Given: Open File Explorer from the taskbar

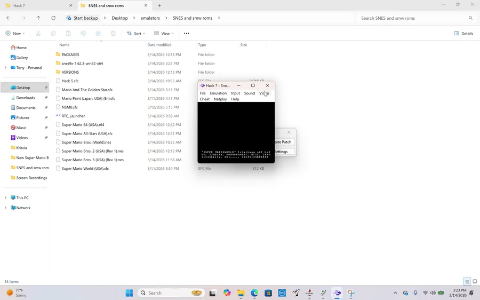Looking at the screenshot, I should pyautogui.click(x=241, y=293).
